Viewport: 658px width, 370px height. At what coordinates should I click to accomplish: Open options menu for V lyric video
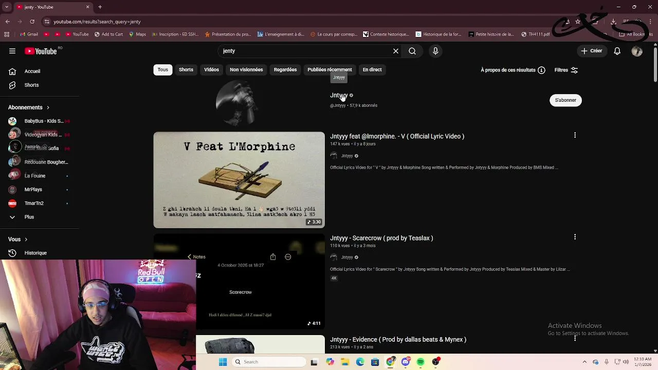tap(575, 135)
